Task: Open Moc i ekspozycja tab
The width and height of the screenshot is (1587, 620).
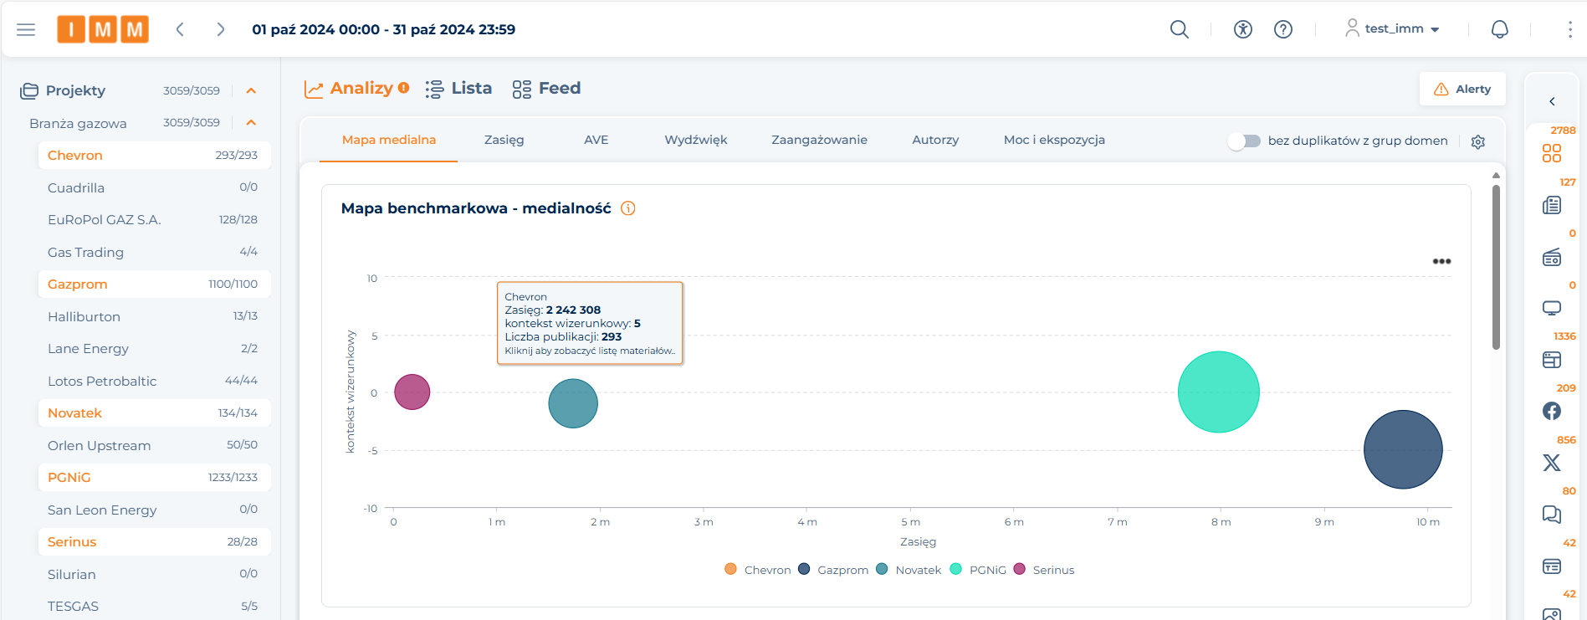Action: [x=1054, y=140]
